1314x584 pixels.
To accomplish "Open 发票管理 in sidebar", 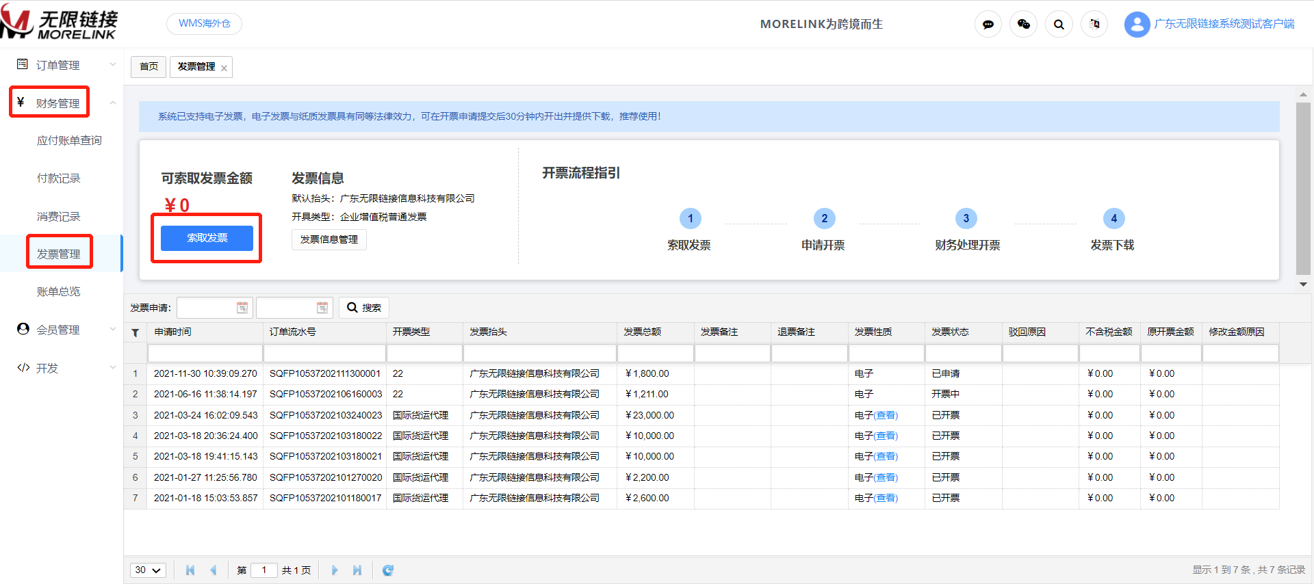I will (x=59, y=254).
